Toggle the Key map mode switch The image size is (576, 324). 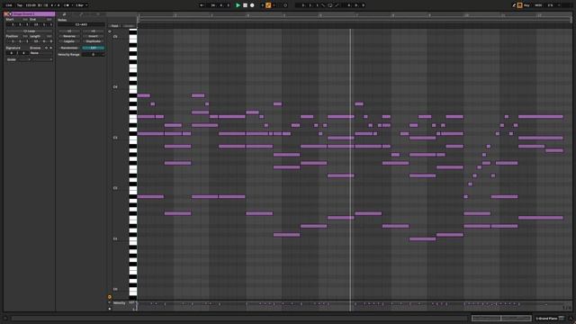(x=526, y=5)
